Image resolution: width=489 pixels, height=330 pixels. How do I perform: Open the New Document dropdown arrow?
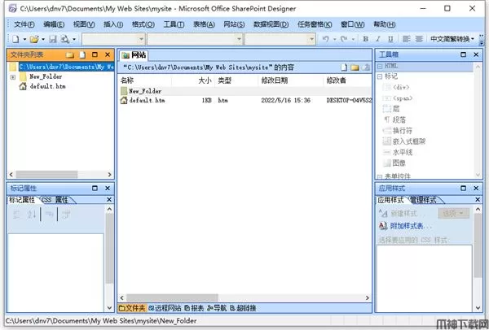[24, 39]
